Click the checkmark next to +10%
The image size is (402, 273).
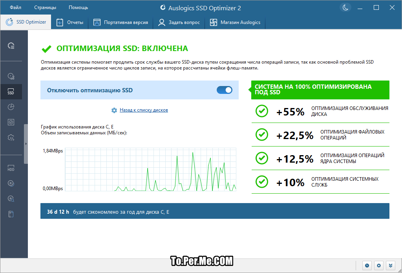(262, 182)
